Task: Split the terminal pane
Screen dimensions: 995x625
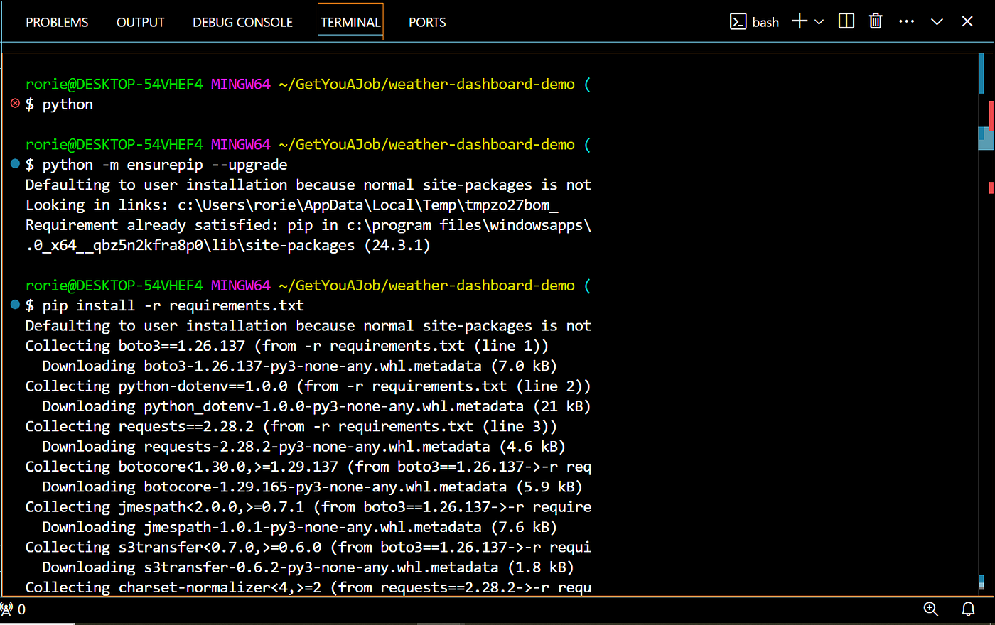Action: tap(846, 21)
